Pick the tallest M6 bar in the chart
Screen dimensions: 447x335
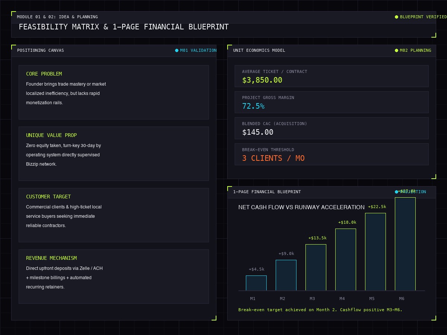tap(405, 244)
